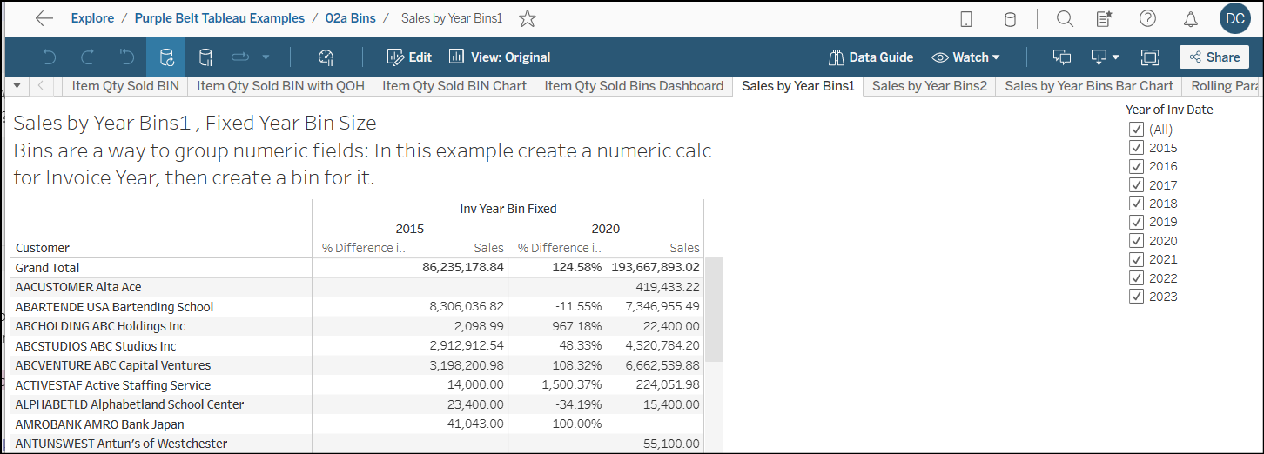Navigate to Purple Belt Tableau Examples breadcrumb
The image size is (1264, 454).
[219, 18]
